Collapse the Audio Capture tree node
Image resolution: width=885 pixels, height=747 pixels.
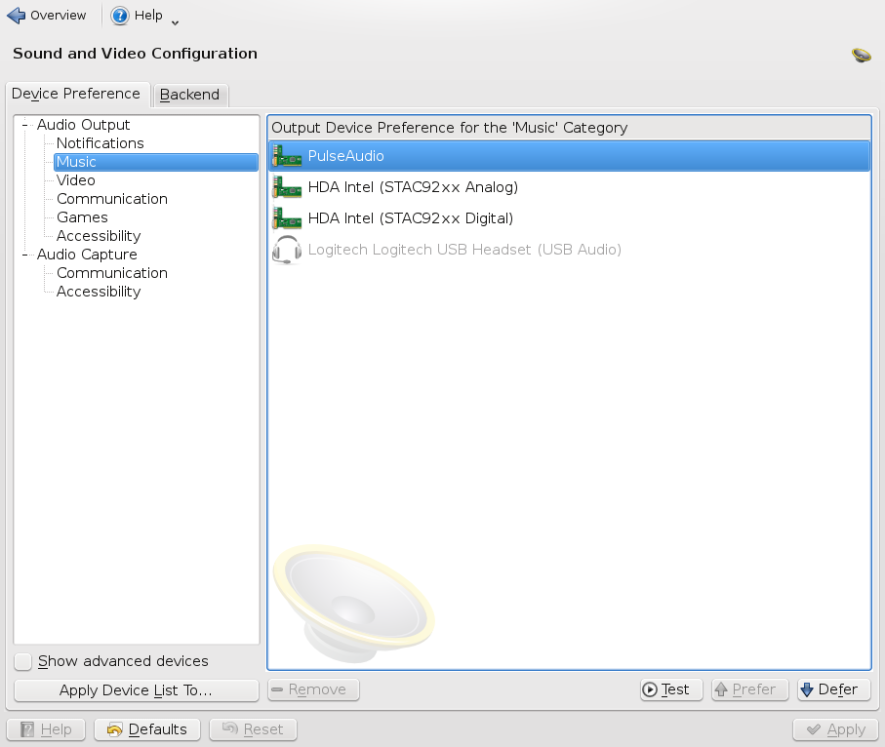click(x=24, y=255)
